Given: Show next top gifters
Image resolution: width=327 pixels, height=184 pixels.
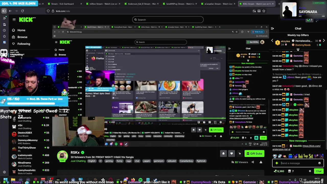Looking at the screenshot, I should point(324,41).
